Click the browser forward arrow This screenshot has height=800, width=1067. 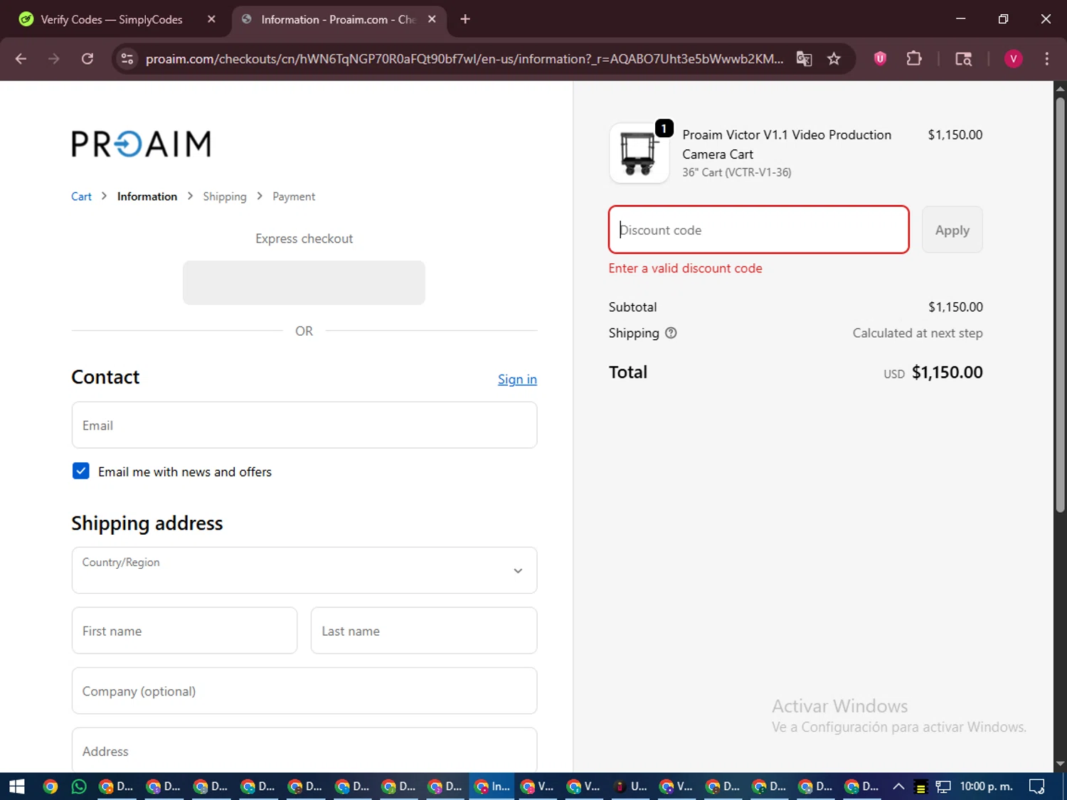[x=54, y=59]
